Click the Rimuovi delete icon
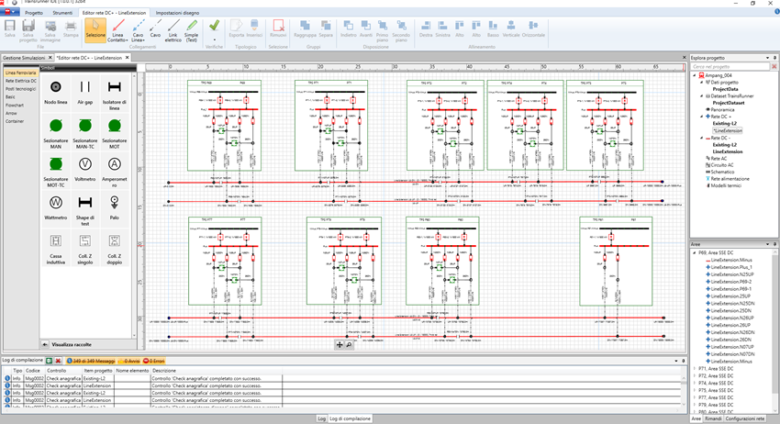 (x=278, y=28)
